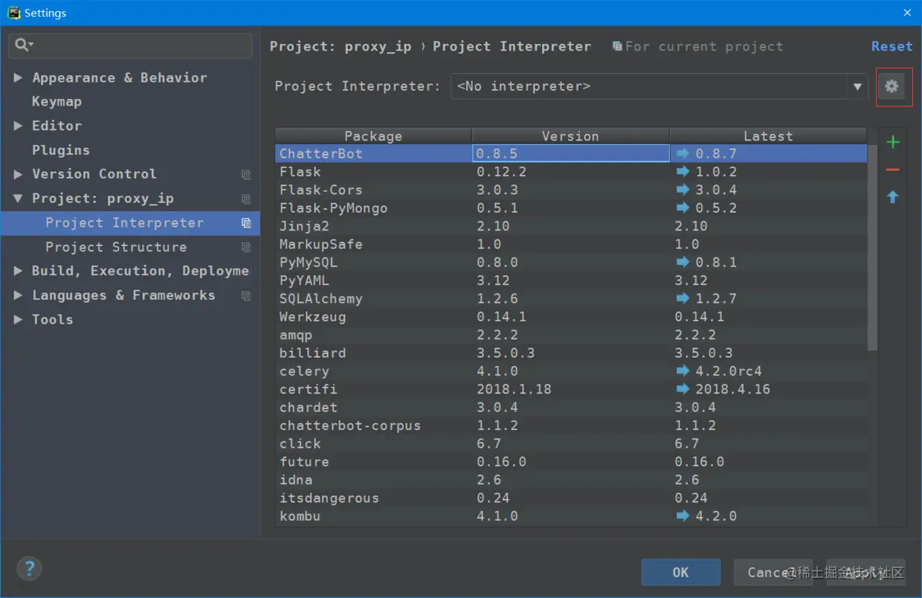
Task: Select the Flask-Cors package row
Action: (571, 190)
